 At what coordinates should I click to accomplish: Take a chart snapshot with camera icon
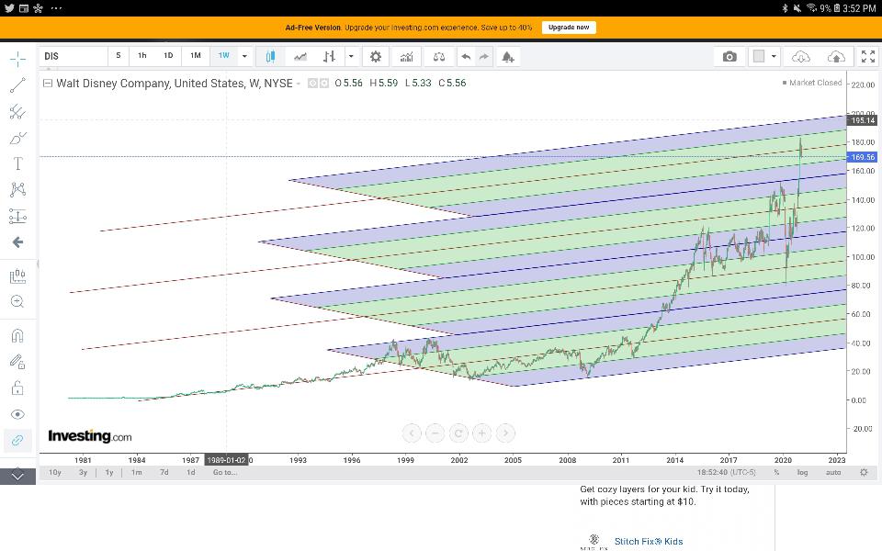click(x=729, y=56)
